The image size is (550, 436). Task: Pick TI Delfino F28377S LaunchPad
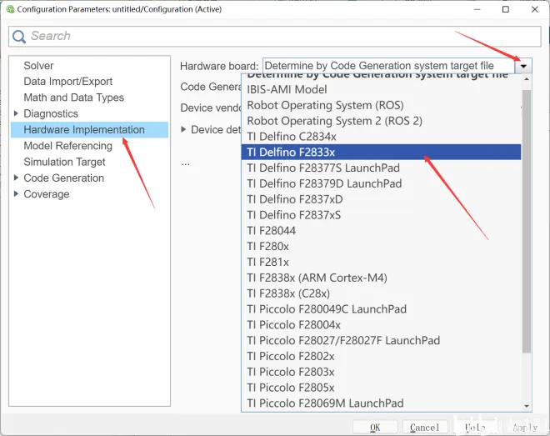click(x=382, y=168)
